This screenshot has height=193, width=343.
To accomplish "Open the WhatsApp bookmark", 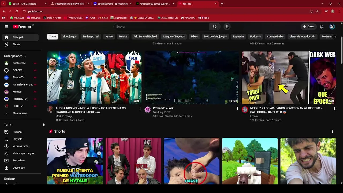I will click(x=17, y=18).
